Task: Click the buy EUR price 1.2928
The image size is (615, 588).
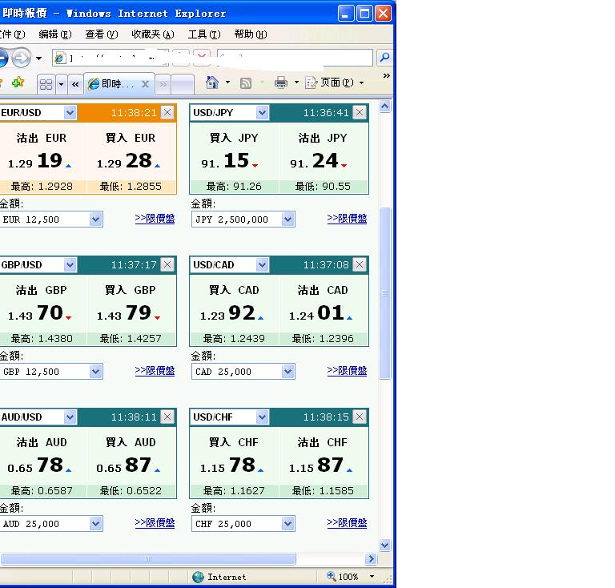Action: coord(129,161)
